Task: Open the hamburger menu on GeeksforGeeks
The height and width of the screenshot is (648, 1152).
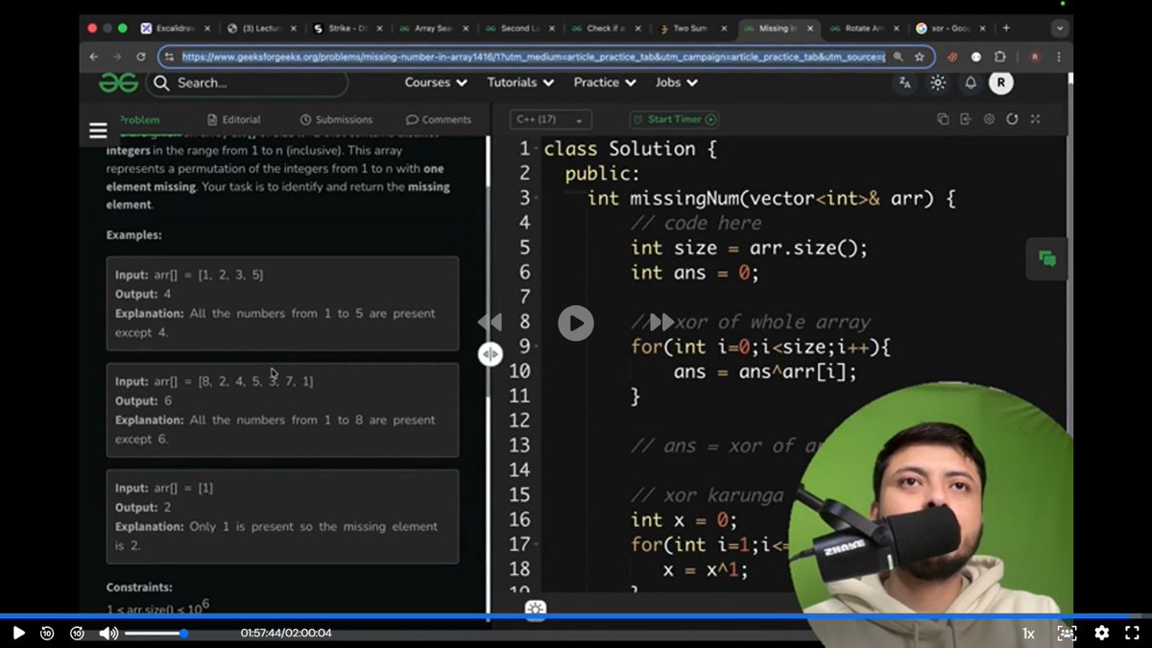Action: coord(98,131)
